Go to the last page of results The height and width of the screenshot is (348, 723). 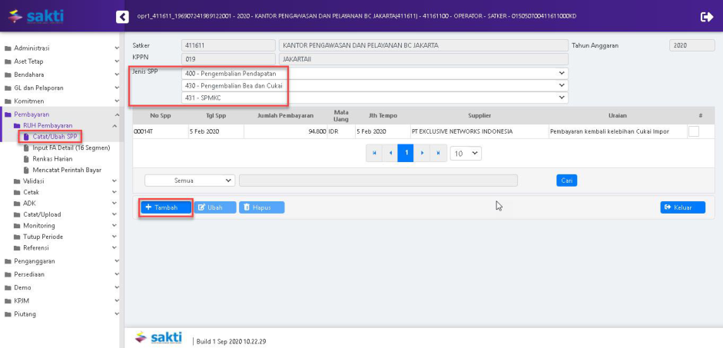[438, 153]
